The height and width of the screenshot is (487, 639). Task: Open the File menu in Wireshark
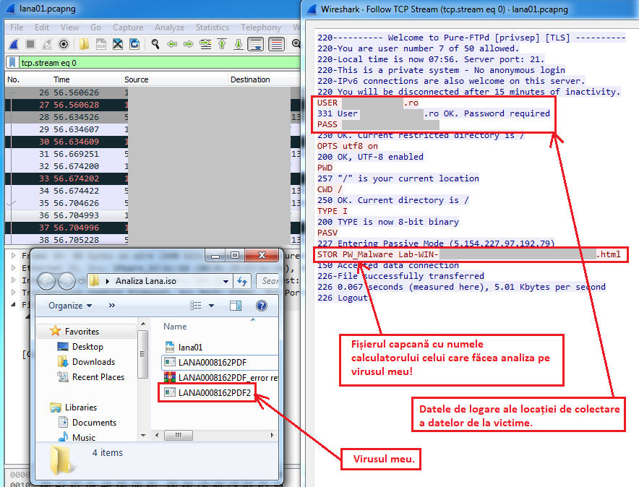pos(17,27)
